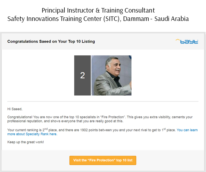Click the "Hi Saeed," greeting

[x=15, y=109]
